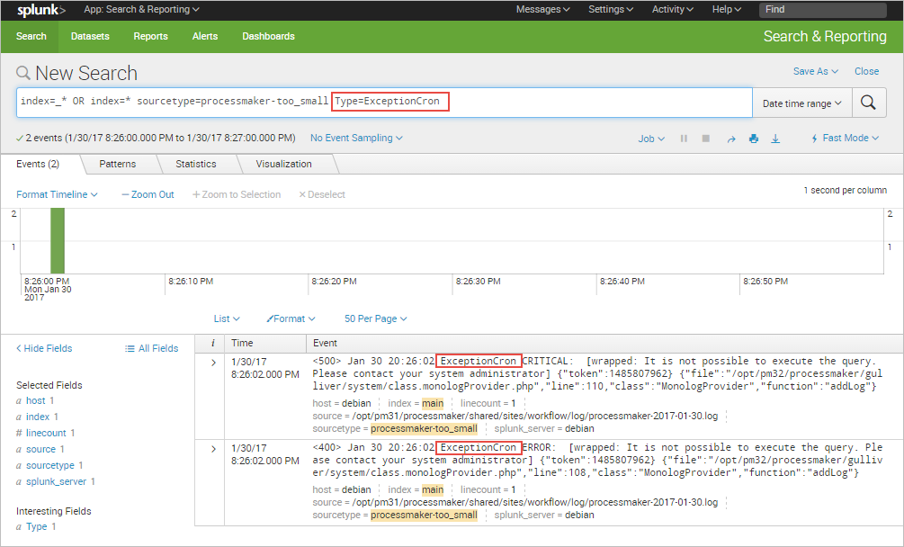Expand the first event row
This screenshot has width=904, height=547.
[x=213, y=362]
